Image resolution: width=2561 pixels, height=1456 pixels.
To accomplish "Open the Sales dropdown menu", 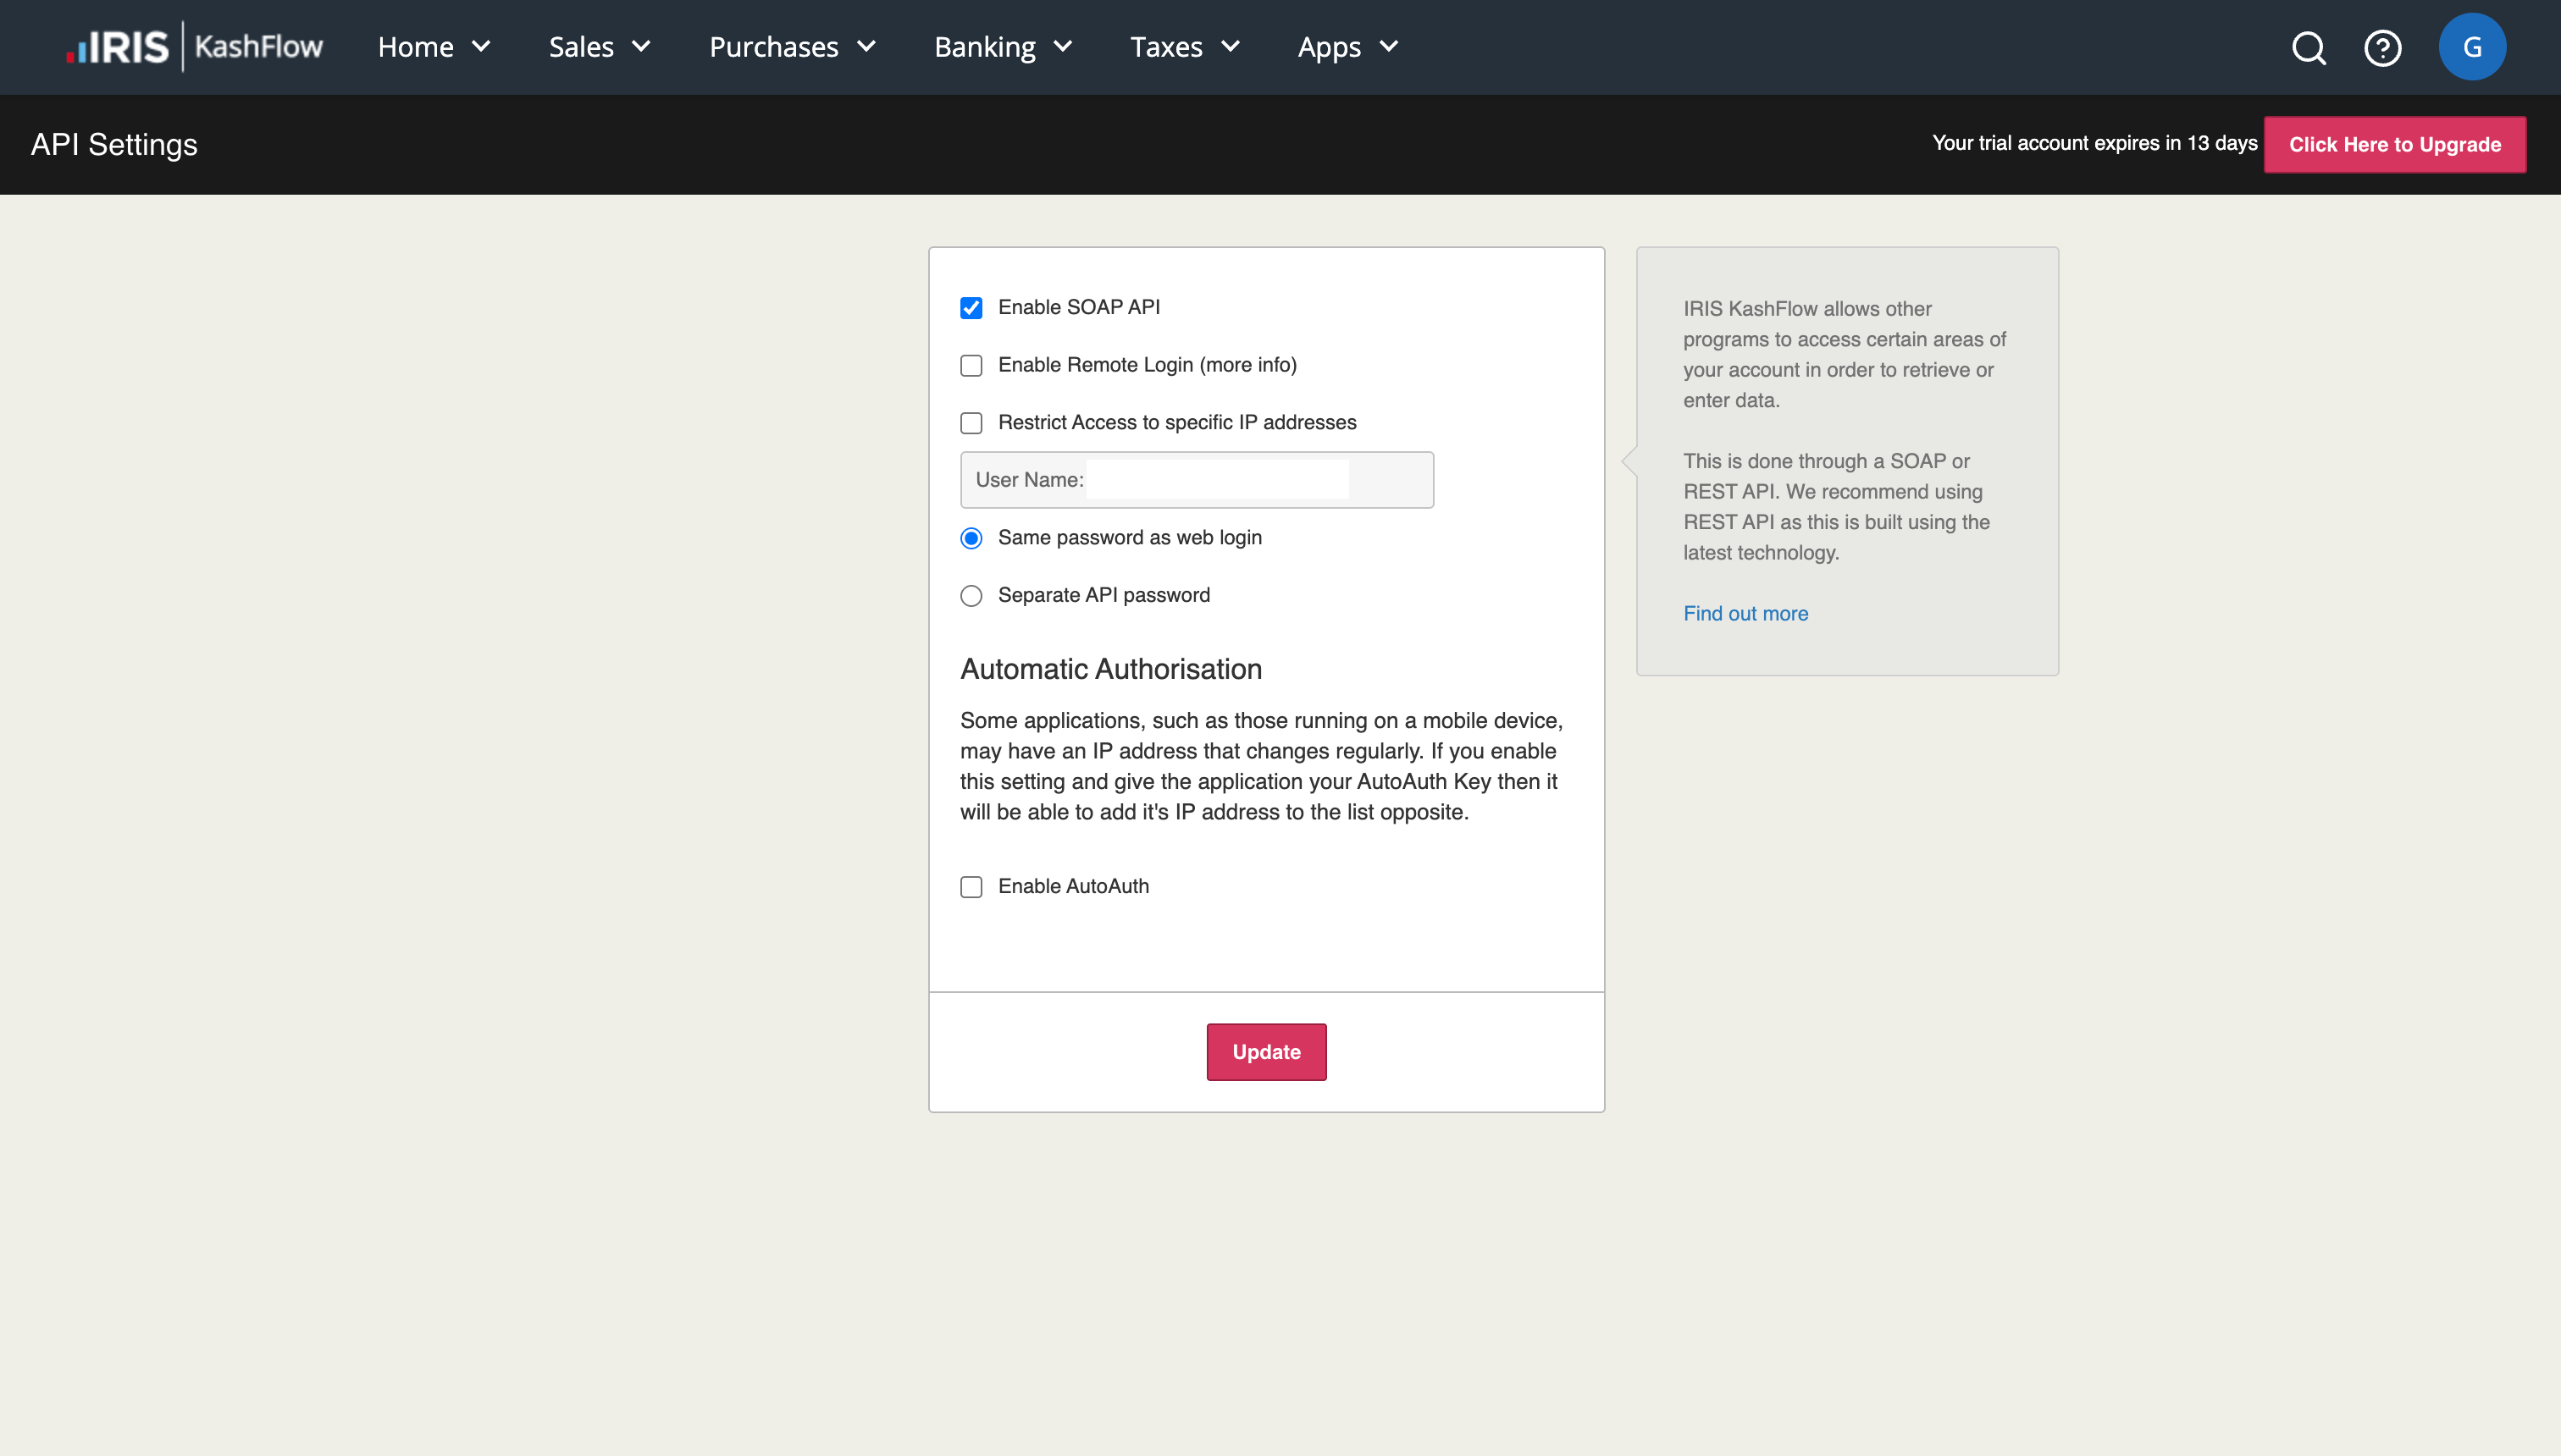I will click(598, 47).
